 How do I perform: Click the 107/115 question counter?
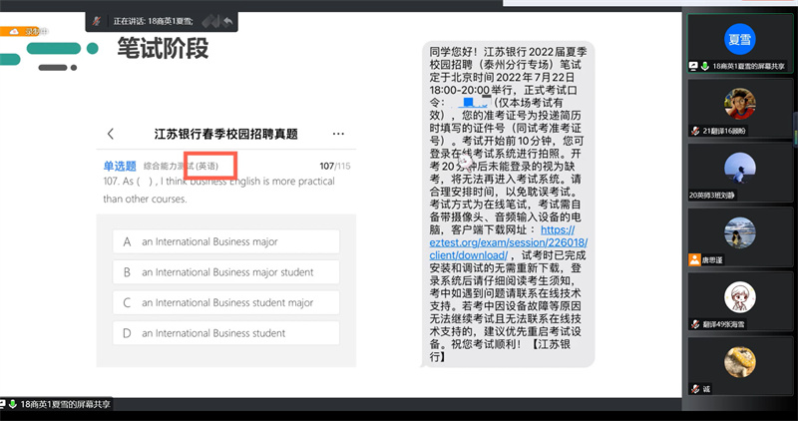point(334,166)
